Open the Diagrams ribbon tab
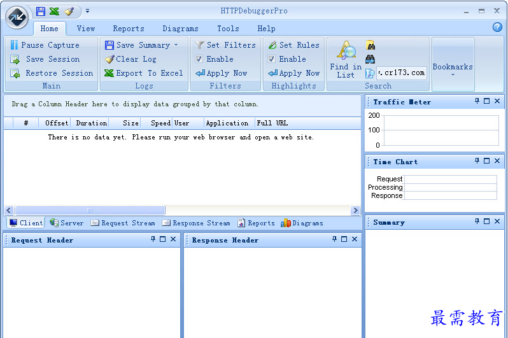The width and height of the screenshot is (508, 338). [x=180, y=29]
